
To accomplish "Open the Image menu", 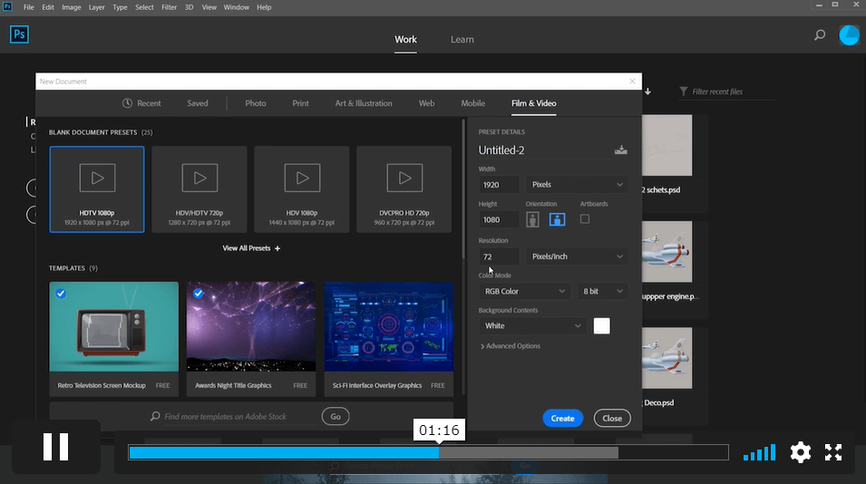I will (72, 7).
